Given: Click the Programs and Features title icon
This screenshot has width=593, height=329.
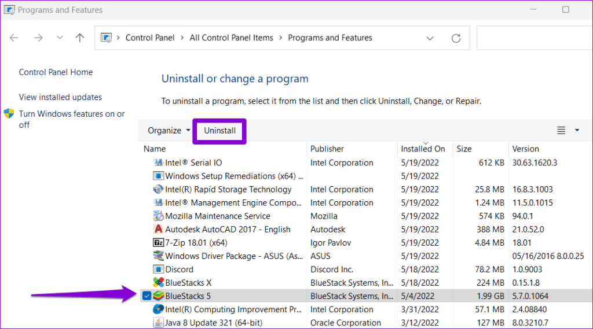Looking at the screenshot, I should [x=9, y=10].
